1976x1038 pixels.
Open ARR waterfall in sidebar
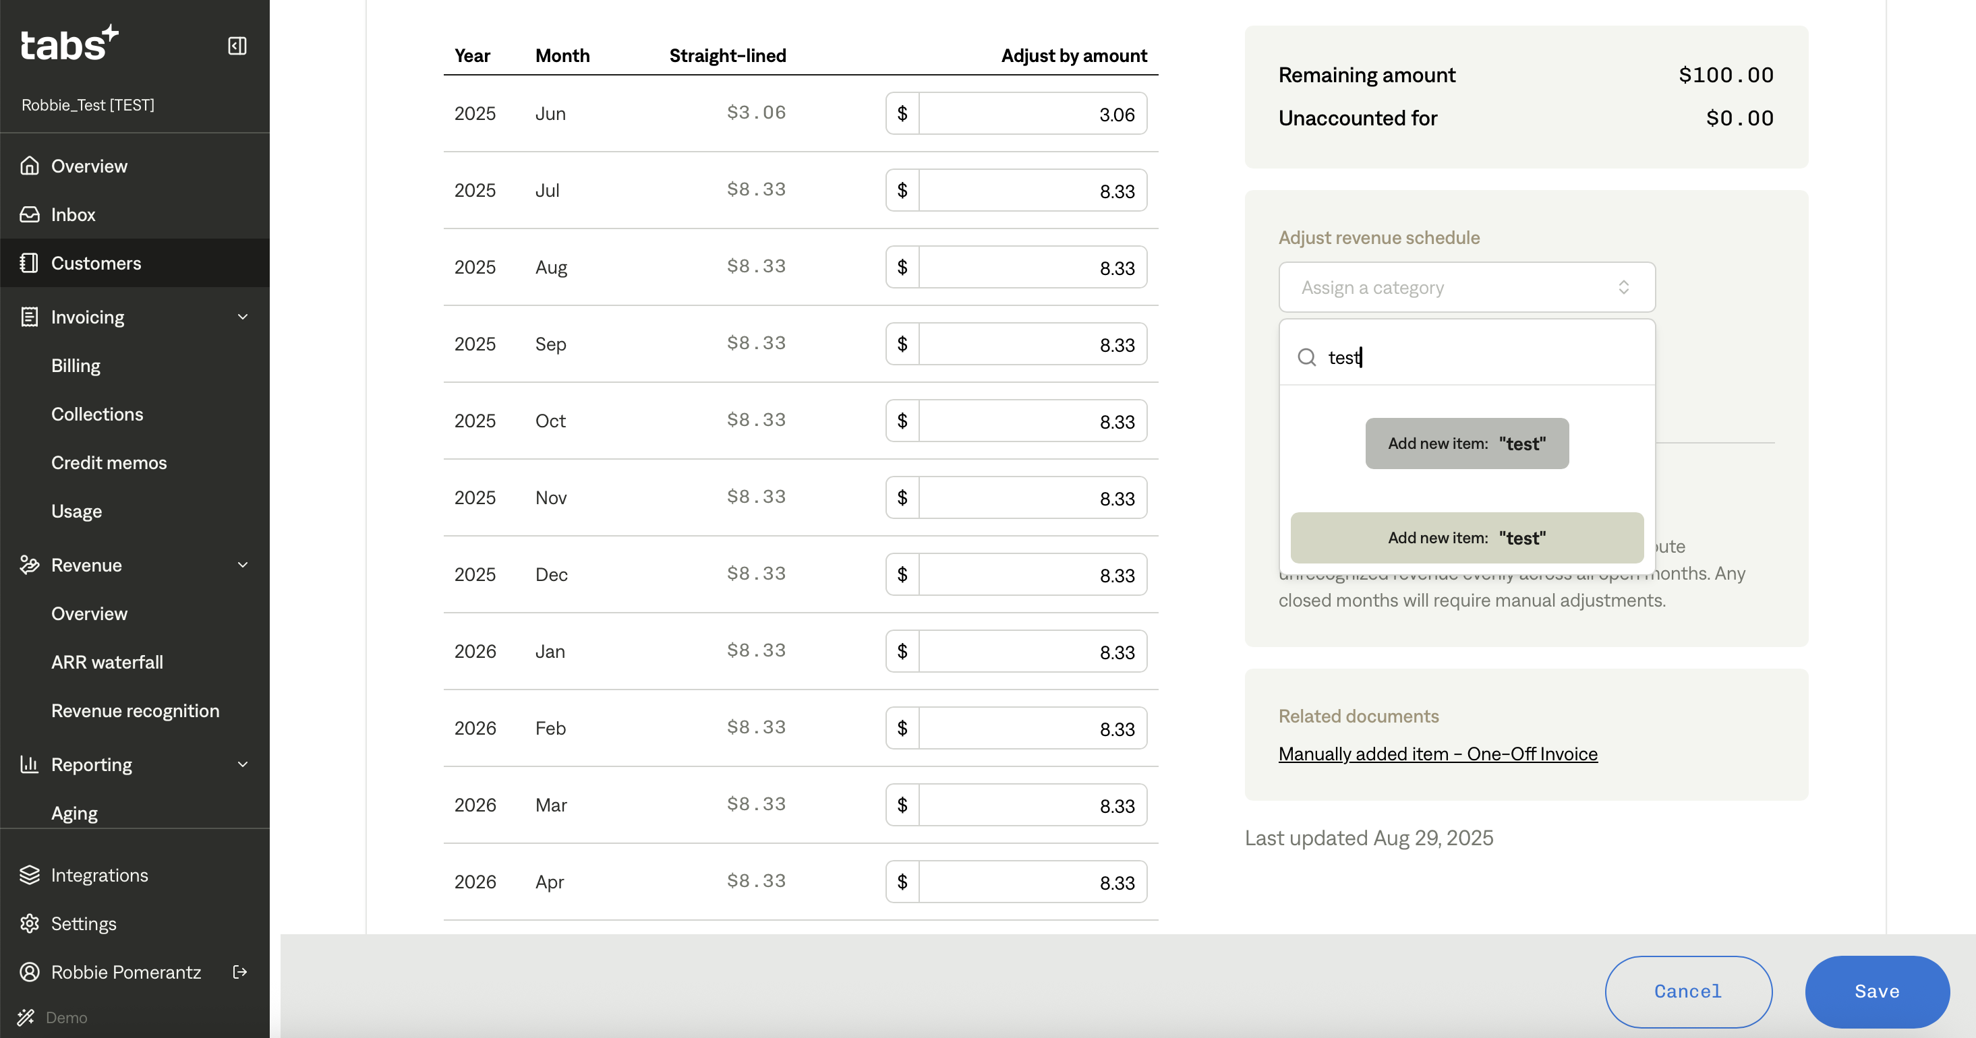[107, 663]
